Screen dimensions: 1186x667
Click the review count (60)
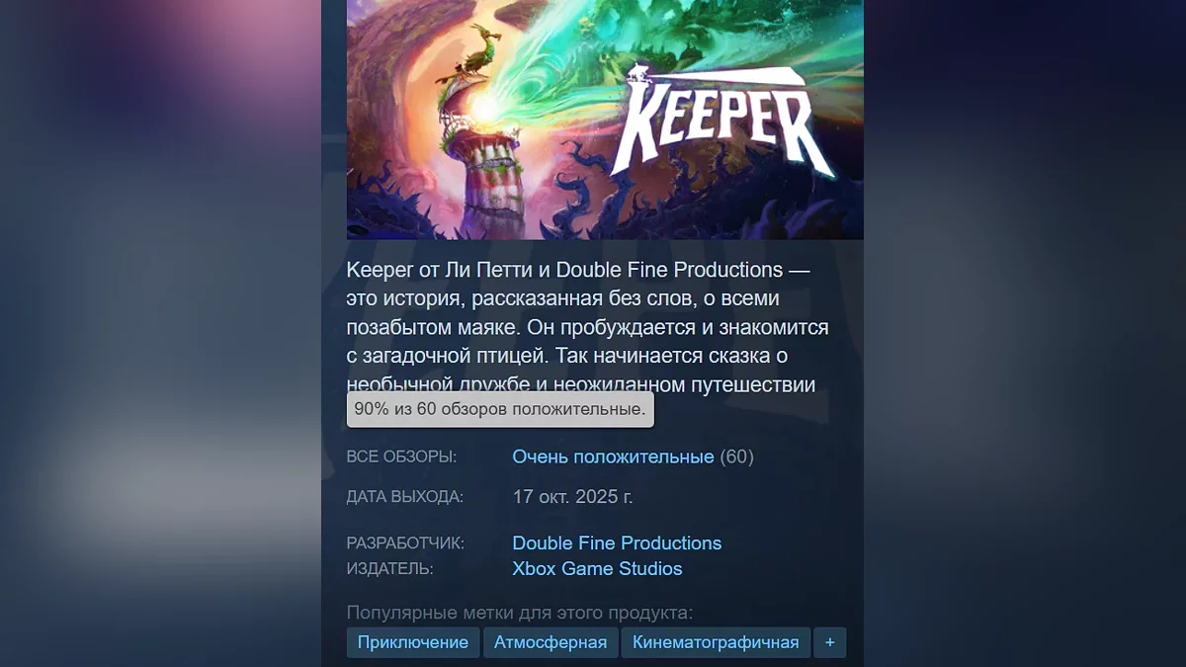(736, 457)
